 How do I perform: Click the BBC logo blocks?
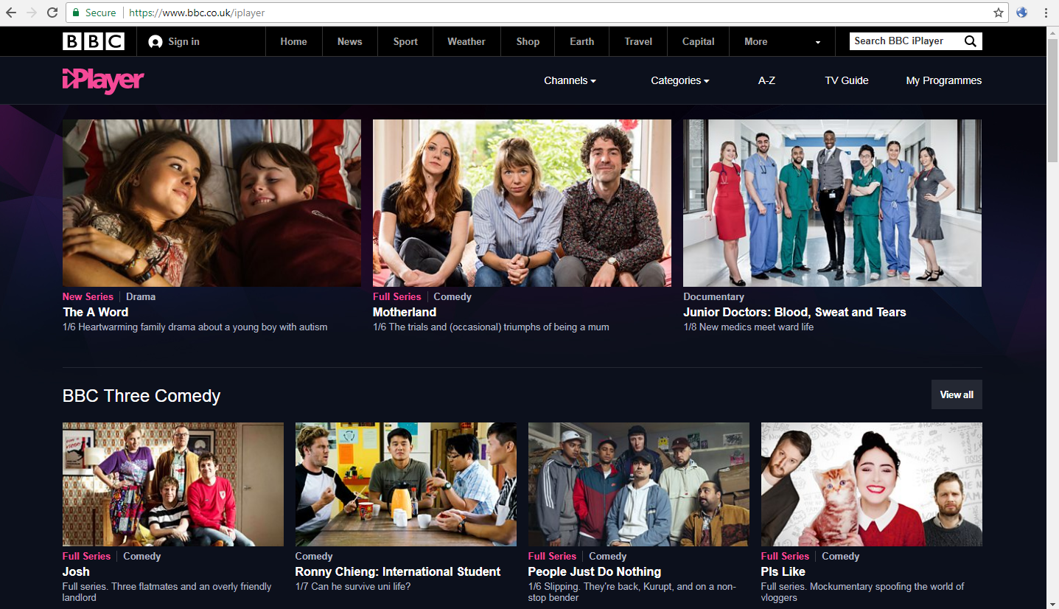click(x=94, y=41)
